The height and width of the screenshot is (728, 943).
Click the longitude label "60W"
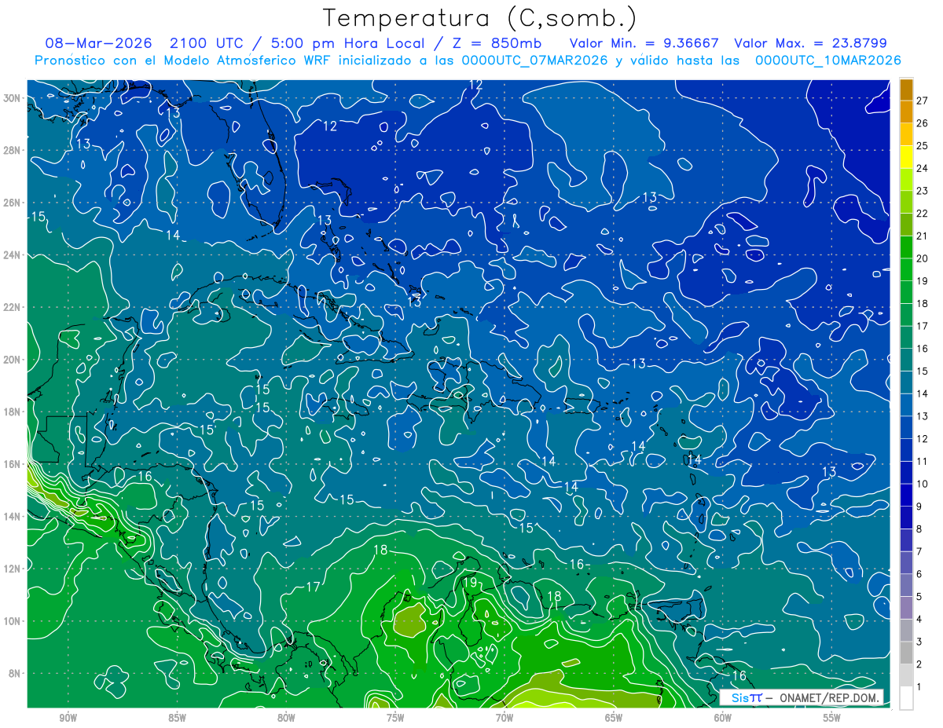tap(723, 718)
